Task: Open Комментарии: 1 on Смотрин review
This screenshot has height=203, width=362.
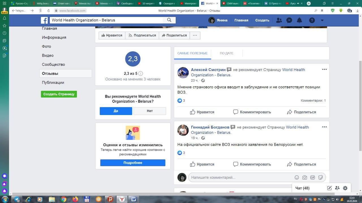Action: pyautogui.click(x=313, y=101)
